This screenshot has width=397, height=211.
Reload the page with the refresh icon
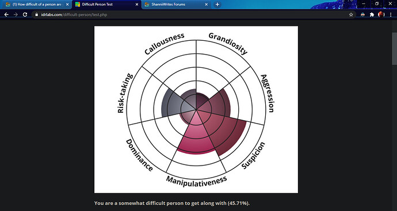[25, 15]
